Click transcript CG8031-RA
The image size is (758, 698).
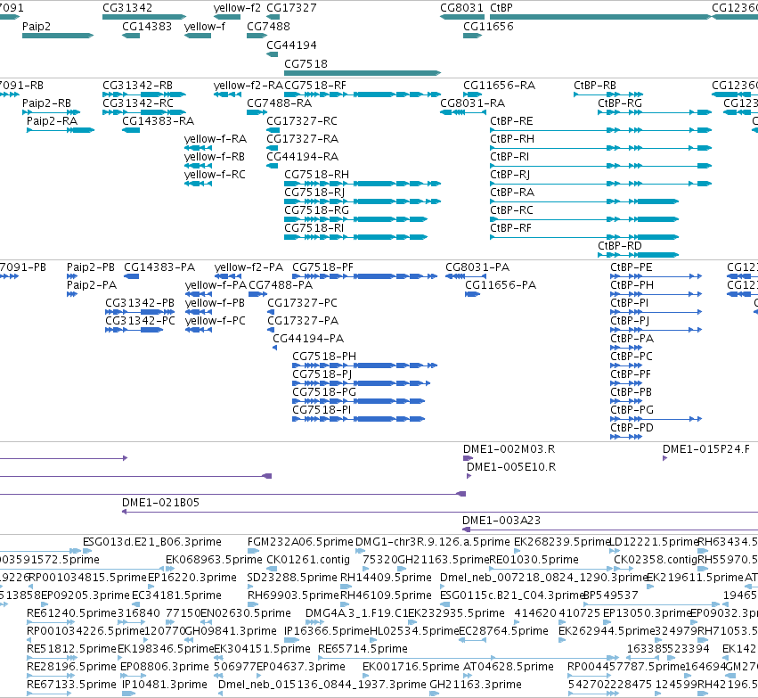pyautogui.click(x=463, y=112)
